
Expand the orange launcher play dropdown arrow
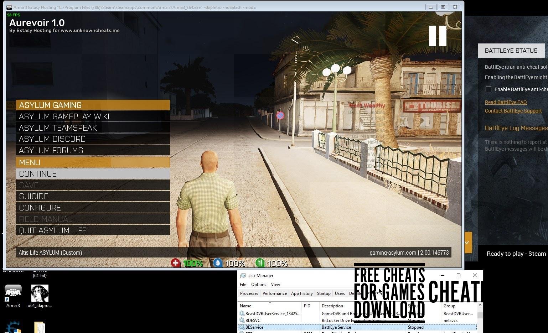click(467, 243)
